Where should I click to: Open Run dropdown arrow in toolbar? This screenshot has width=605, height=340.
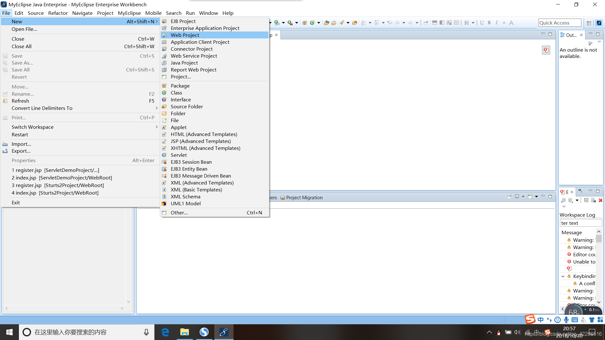pos(283,23)
